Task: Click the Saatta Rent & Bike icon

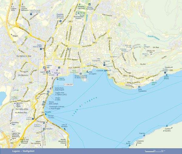Action: tap(41, 49)
